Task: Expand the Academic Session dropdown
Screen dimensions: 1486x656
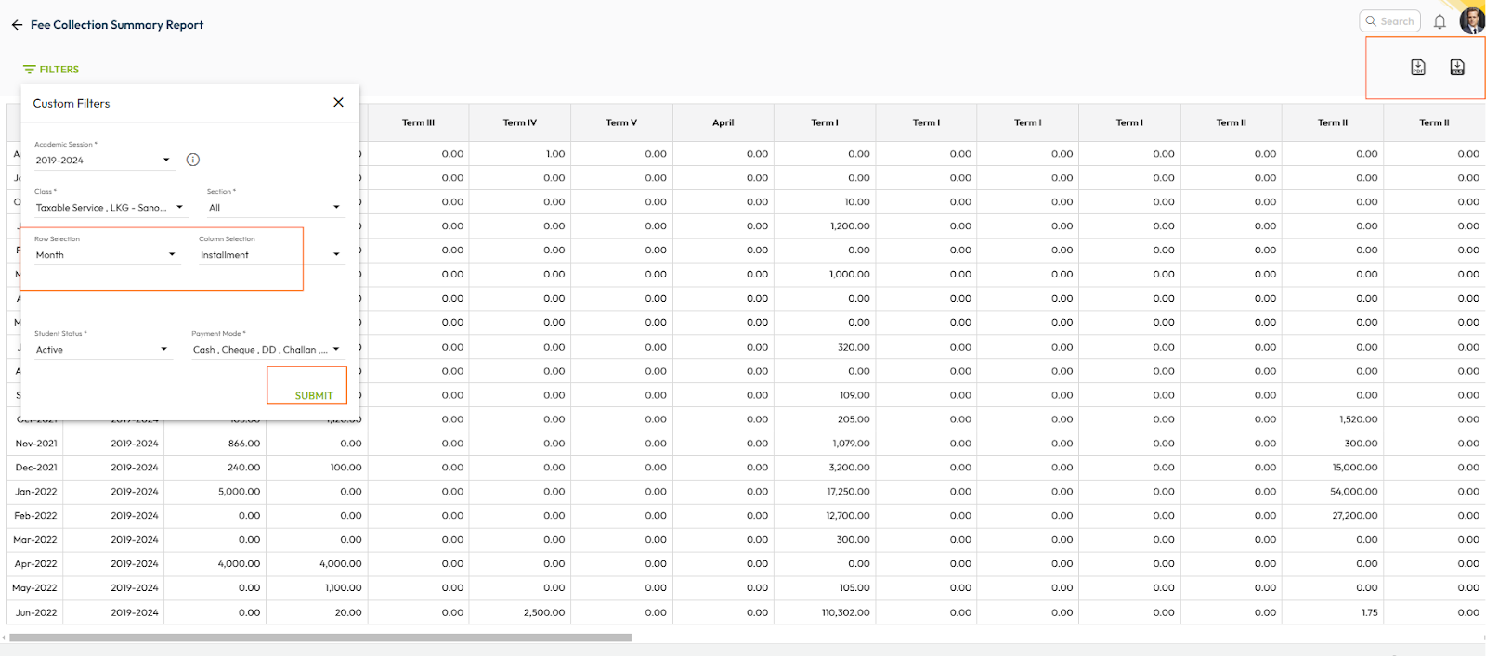Action: point(166,160)
